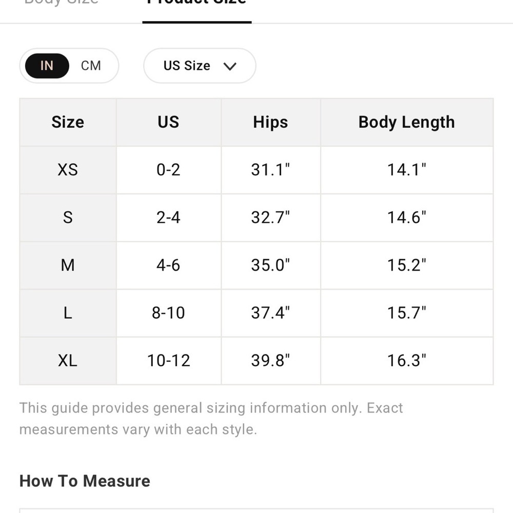513x513 pixels.
Task: Click the 35.0" hips measurement
Action: (x=270, y=265)
